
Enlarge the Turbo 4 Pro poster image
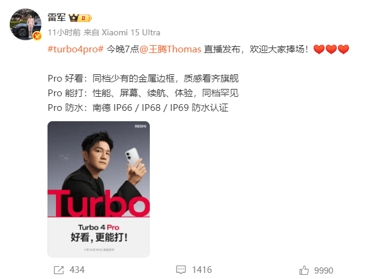99,189
